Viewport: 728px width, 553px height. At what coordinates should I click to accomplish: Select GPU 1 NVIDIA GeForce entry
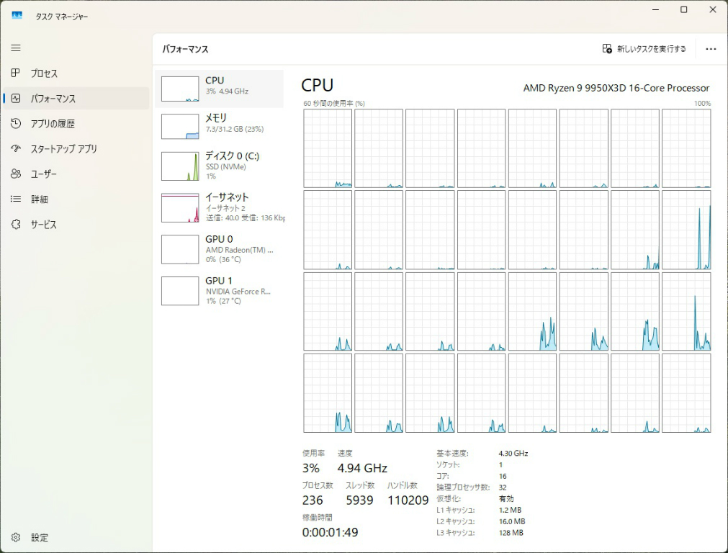tap(220, 290)
